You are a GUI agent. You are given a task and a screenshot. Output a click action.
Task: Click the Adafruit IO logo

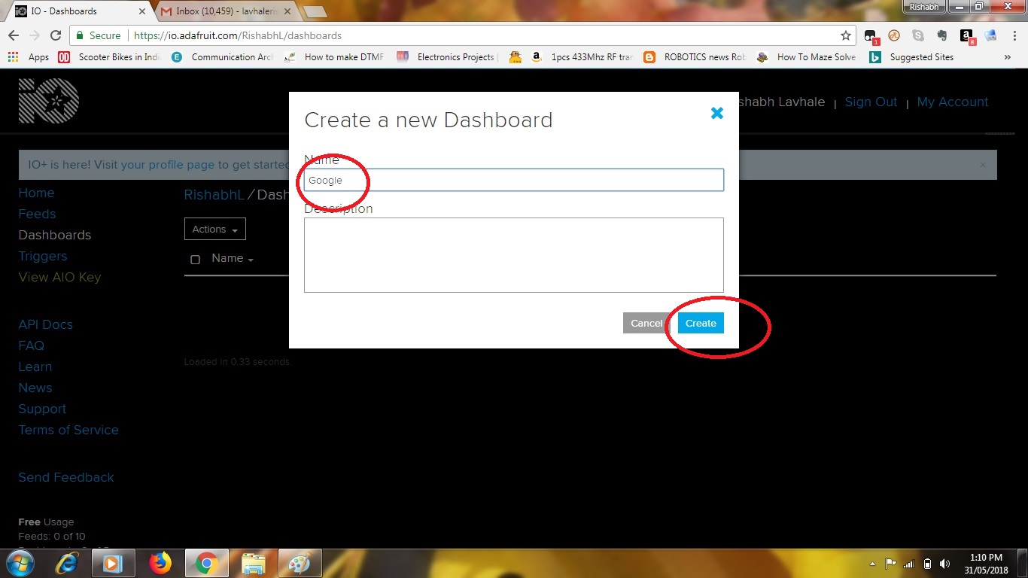[x=49, y=101]
